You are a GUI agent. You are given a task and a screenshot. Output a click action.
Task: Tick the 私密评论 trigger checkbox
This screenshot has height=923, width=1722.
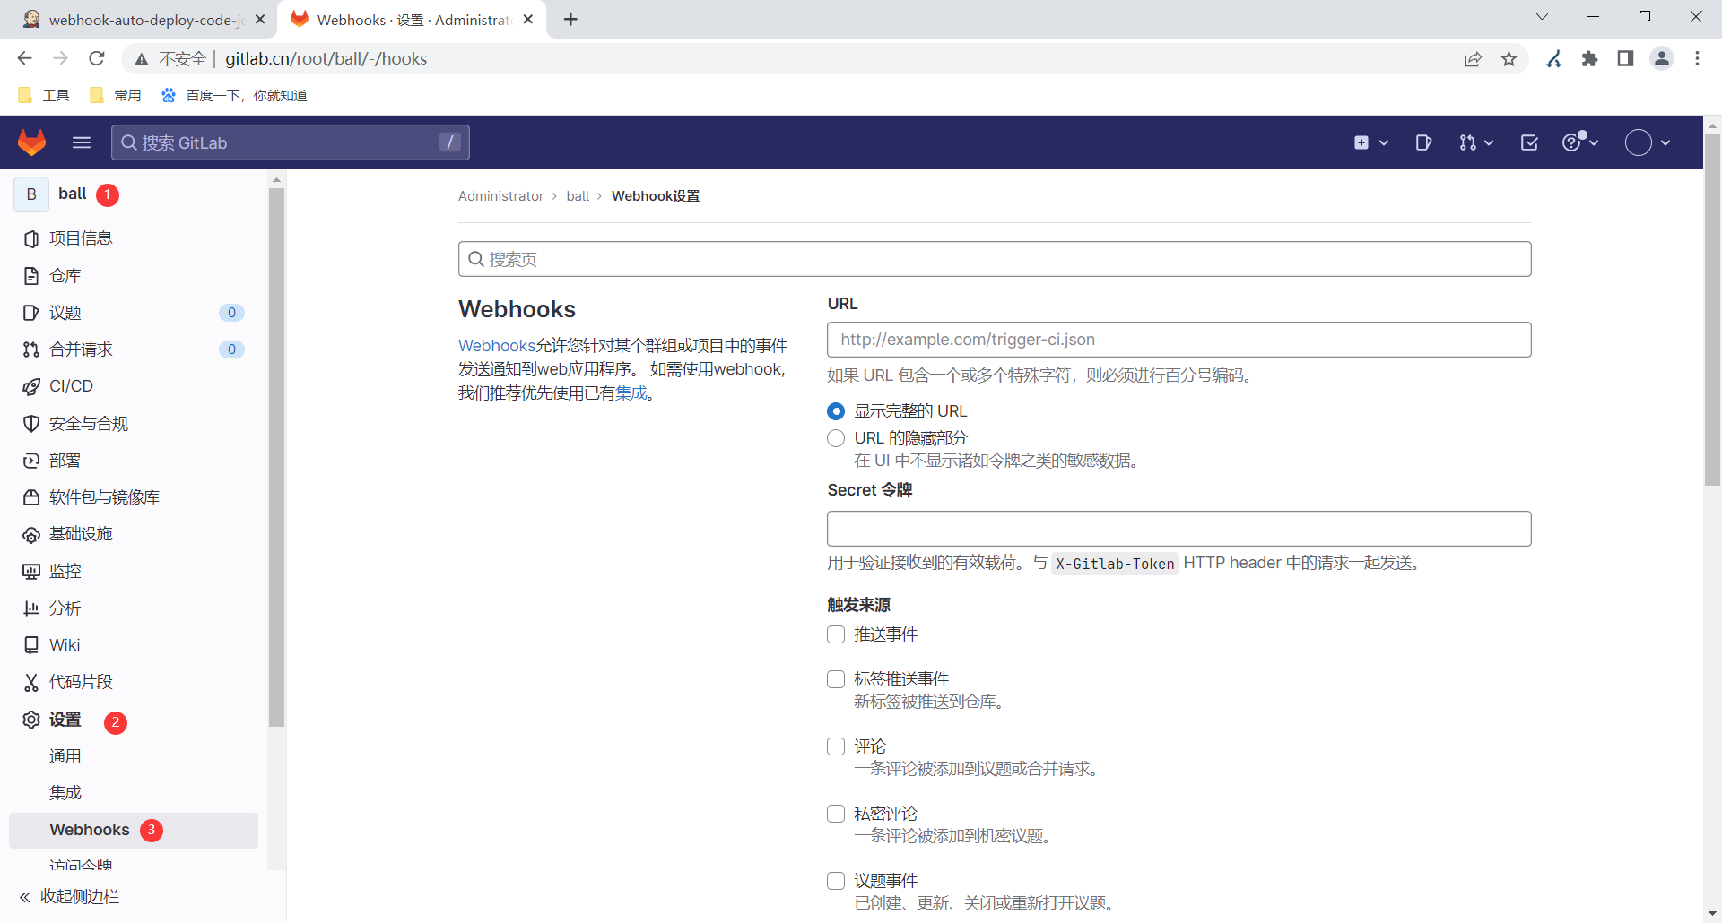click(836, 814)
